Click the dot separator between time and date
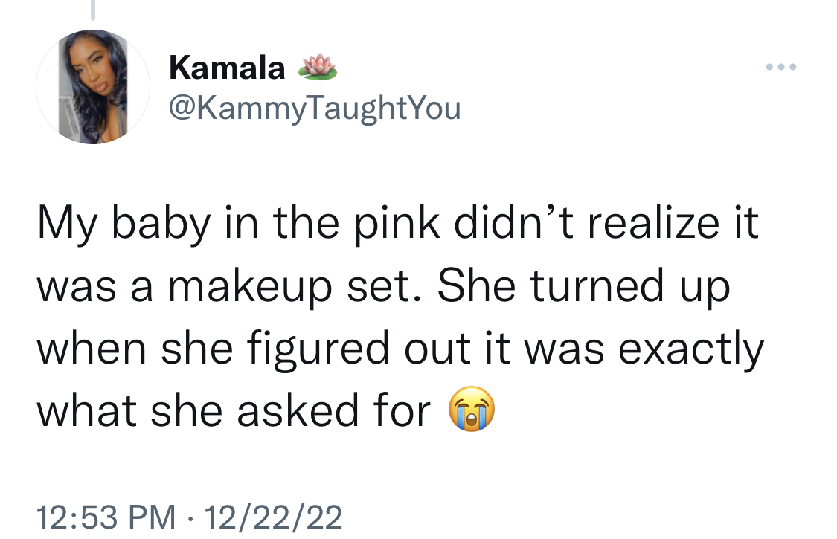This screenshot has width=837, height=539. (x=189, y=517)
